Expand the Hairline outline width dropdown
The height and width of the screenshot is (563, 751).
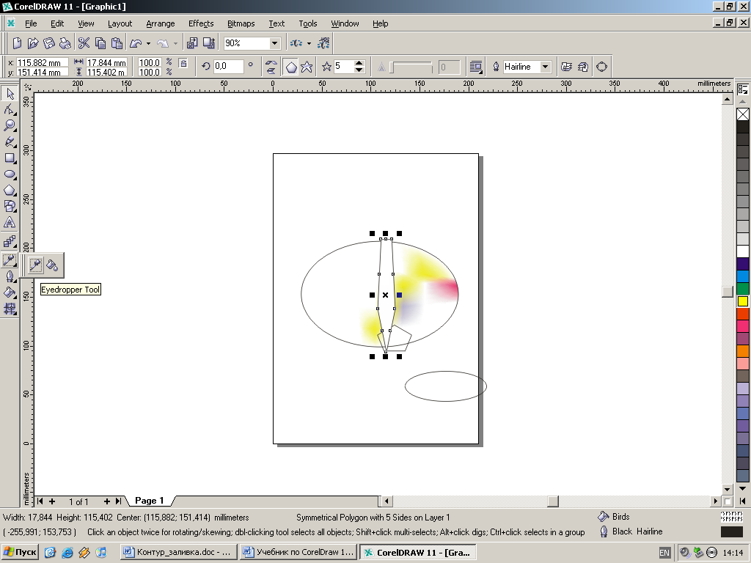click(545, 67)
